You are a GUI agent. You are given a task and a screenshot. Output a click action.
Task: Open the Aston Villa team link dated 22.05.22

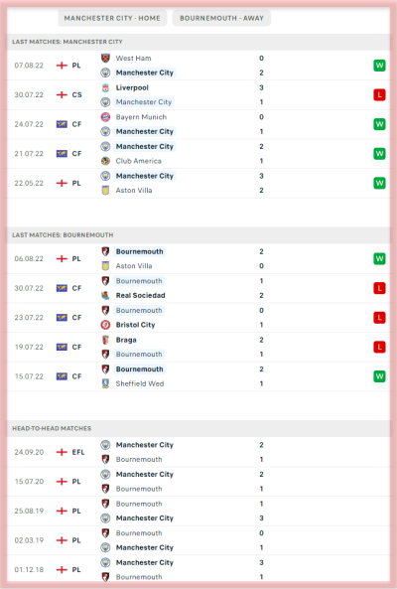point(134,191)
